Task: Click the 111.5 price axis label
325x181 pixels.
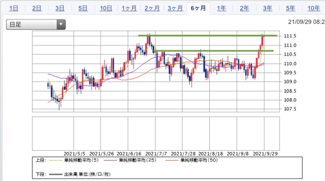Action: (x=290, y=36)
